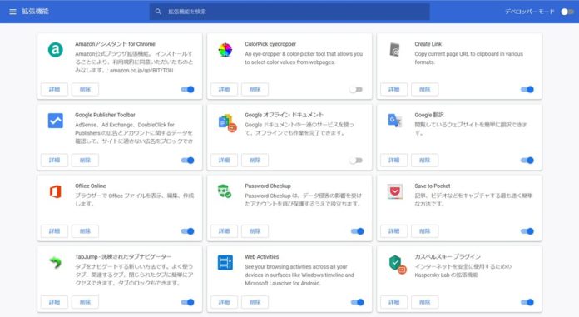Screen dimensions: 579x317
Task: Focus the extensions search field
Action: (x=289, y=12)
